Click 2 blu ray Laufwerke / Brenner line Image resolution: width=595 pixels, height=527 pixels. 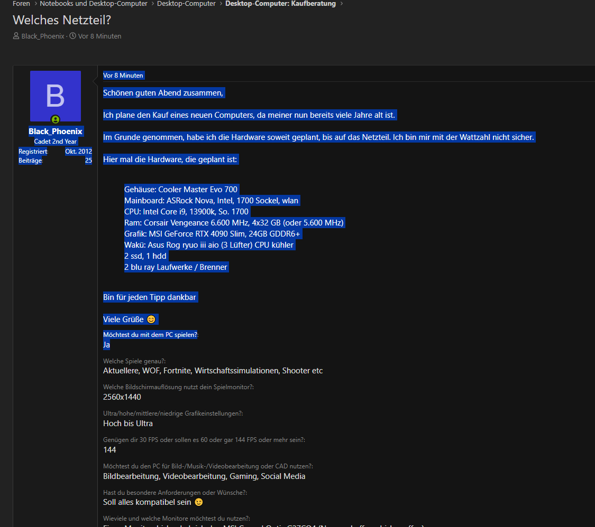pos(176,267)
